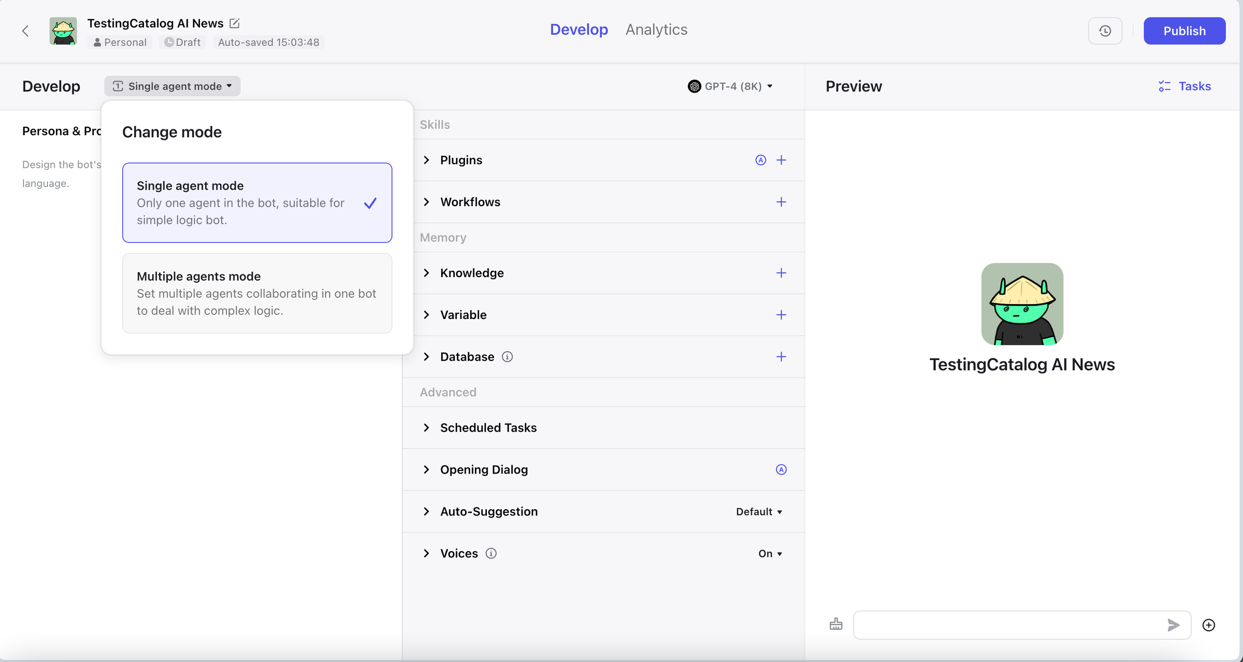Click the plus icon to add a Plugin
This screenshot has width=1243, height=662.
pyautogui.click(x=781, y=160)
